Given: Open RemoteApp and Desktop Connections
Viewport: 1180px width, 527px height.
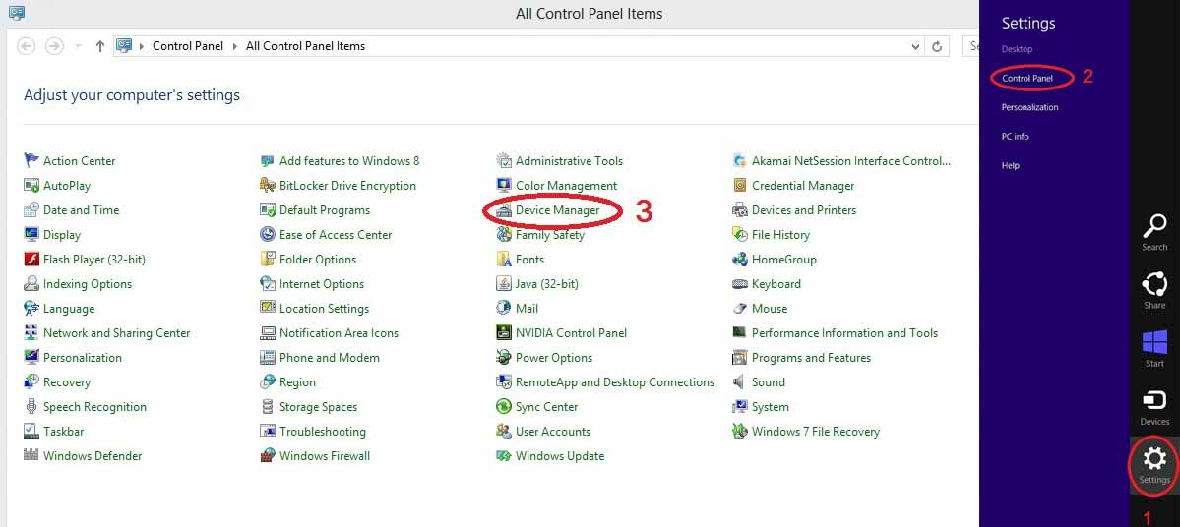Looking at the screenshot, I should tap(615, 381).
